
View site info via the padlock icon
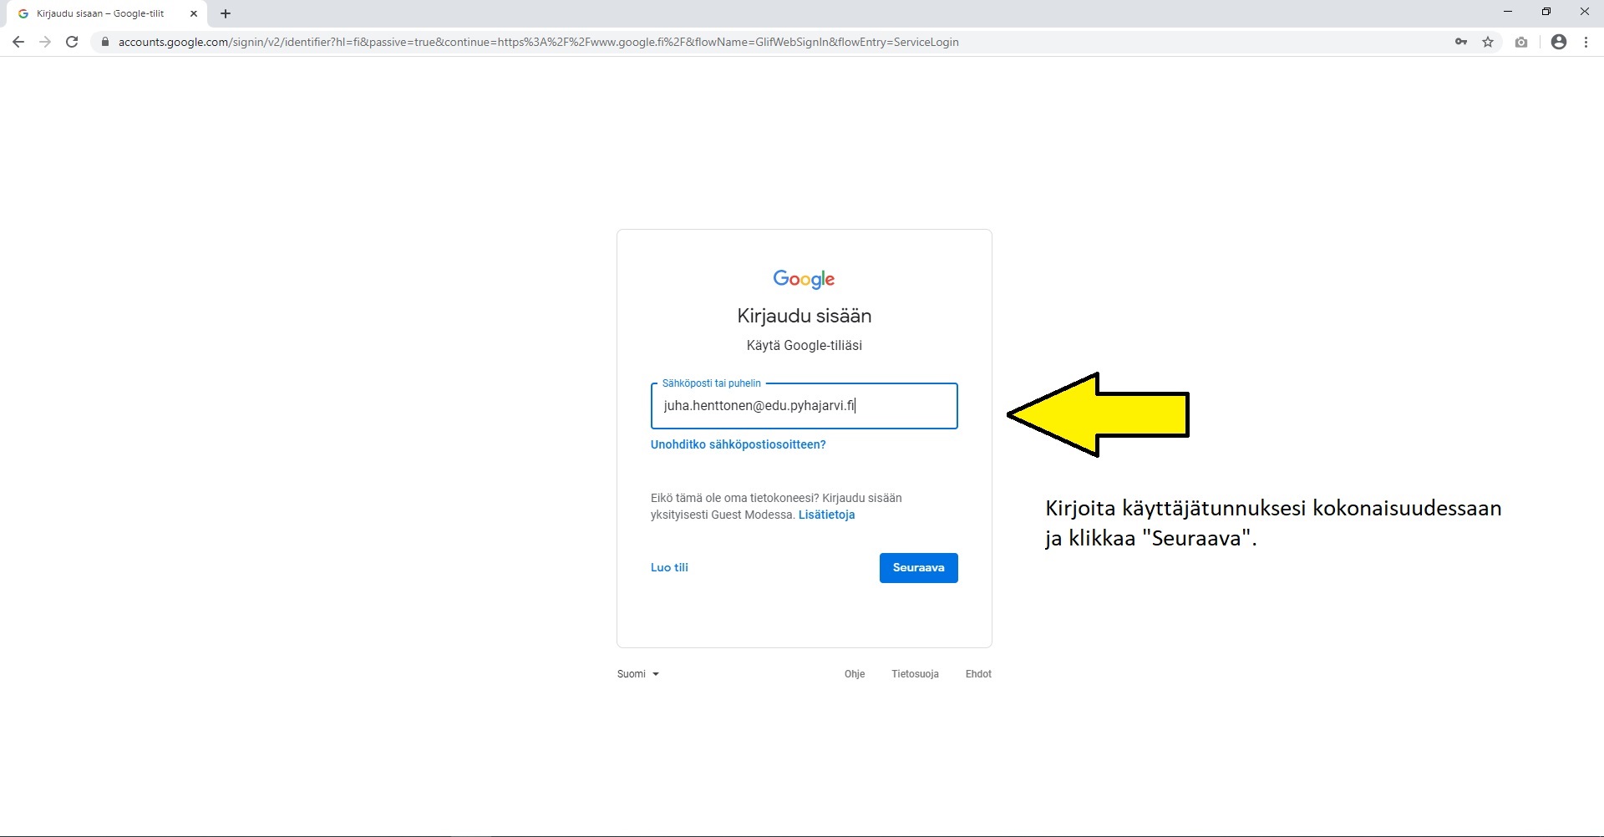click(104, 42)
